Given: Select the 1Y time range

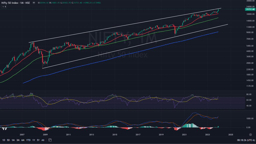Looking at the screenshot, I should (x=34, y=140).
